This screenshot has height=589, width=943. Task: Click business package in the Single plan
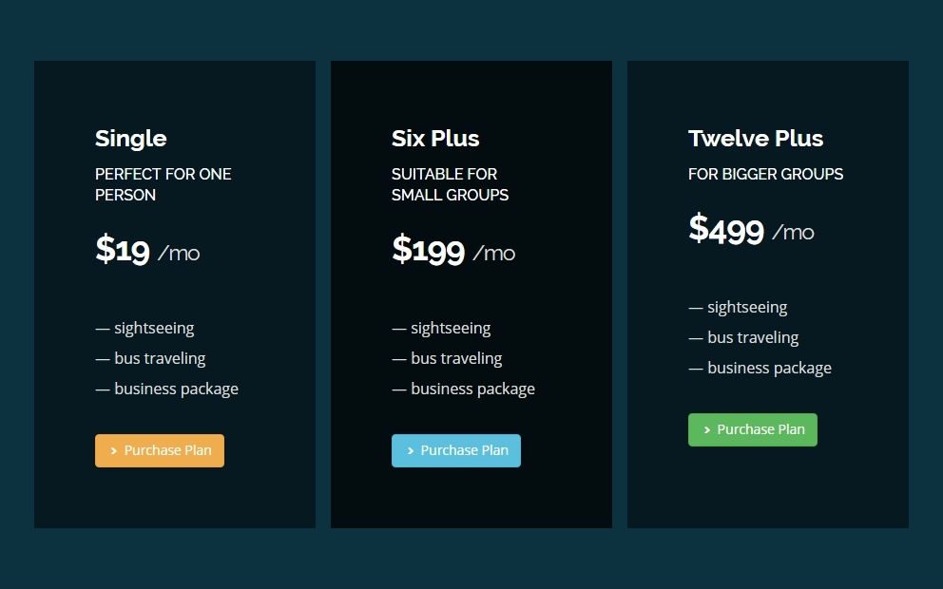175,389
